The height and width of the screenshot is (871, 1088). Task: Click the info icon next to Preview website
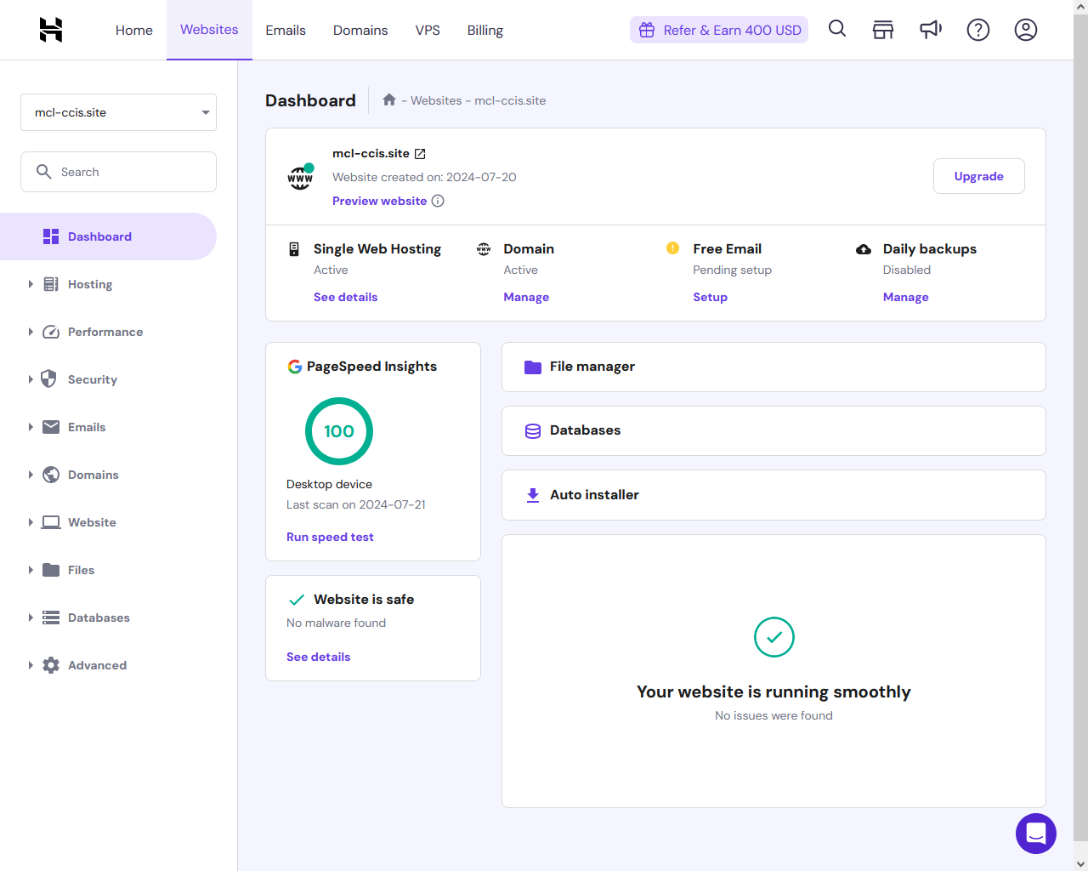click(438, 201)
